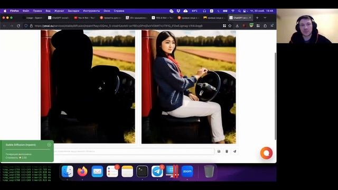Bookmark this page with the star icon
Image resolution: width=338 pixels, height=190 pixels.
pyautogui.click(x=230, y=26)
